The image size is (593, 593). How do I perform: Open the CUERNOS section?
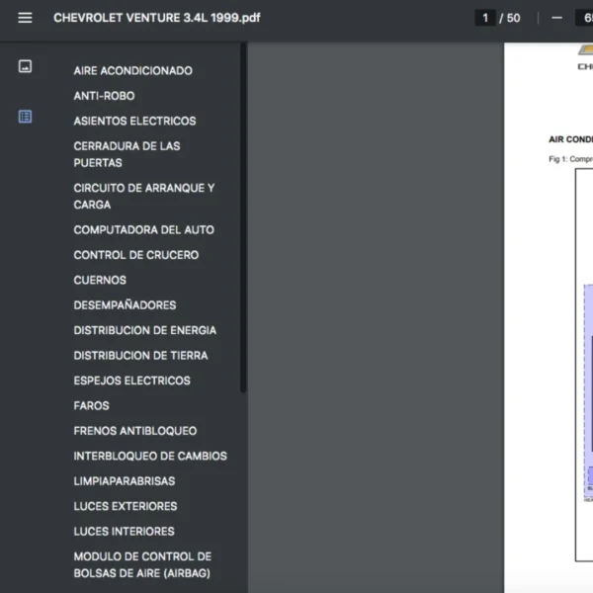[x=100, y=280]
